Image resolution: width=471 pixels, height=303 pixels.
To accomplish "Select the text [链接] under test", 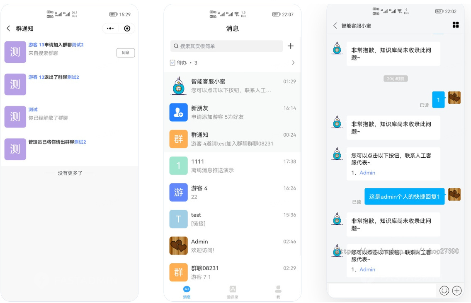I will (x=198, y=224).
